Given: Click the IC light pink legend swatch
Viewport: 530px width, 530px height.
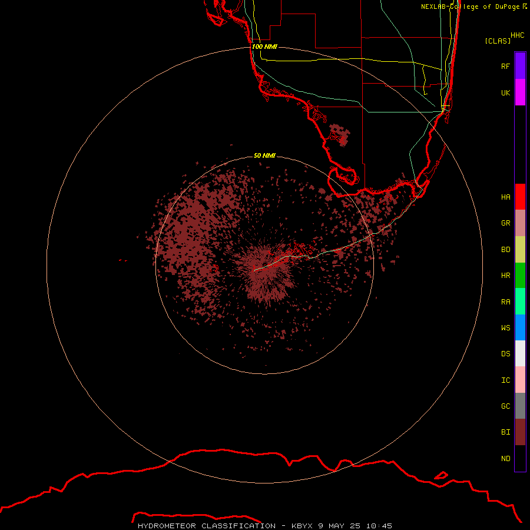Looking at the screenshot, I should [x=520, y=380].
